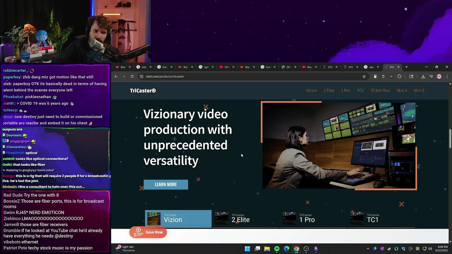Click username Oofki in chat
This screenshot has width=452, height=254.
7,165
